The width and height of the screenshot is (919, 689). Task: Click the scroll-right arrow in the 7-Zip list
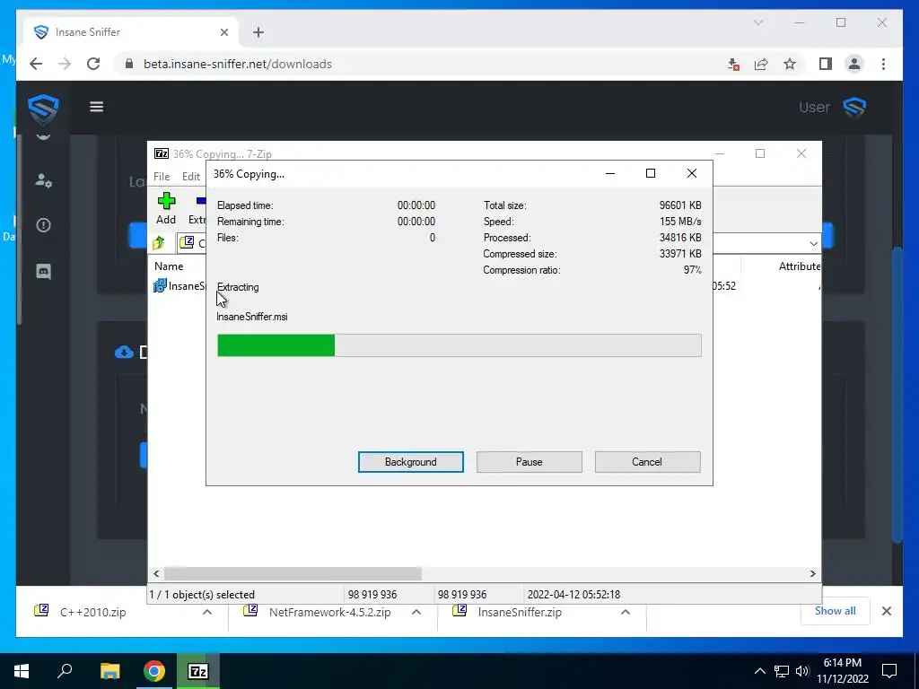pos(812,573)
